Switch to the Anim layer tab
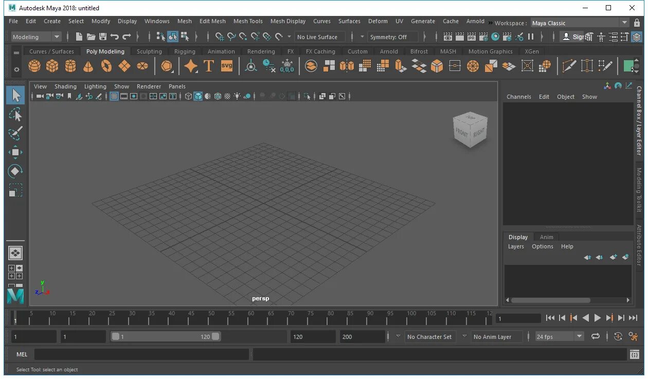Screen dimensions: 648x379 [547, 237]
